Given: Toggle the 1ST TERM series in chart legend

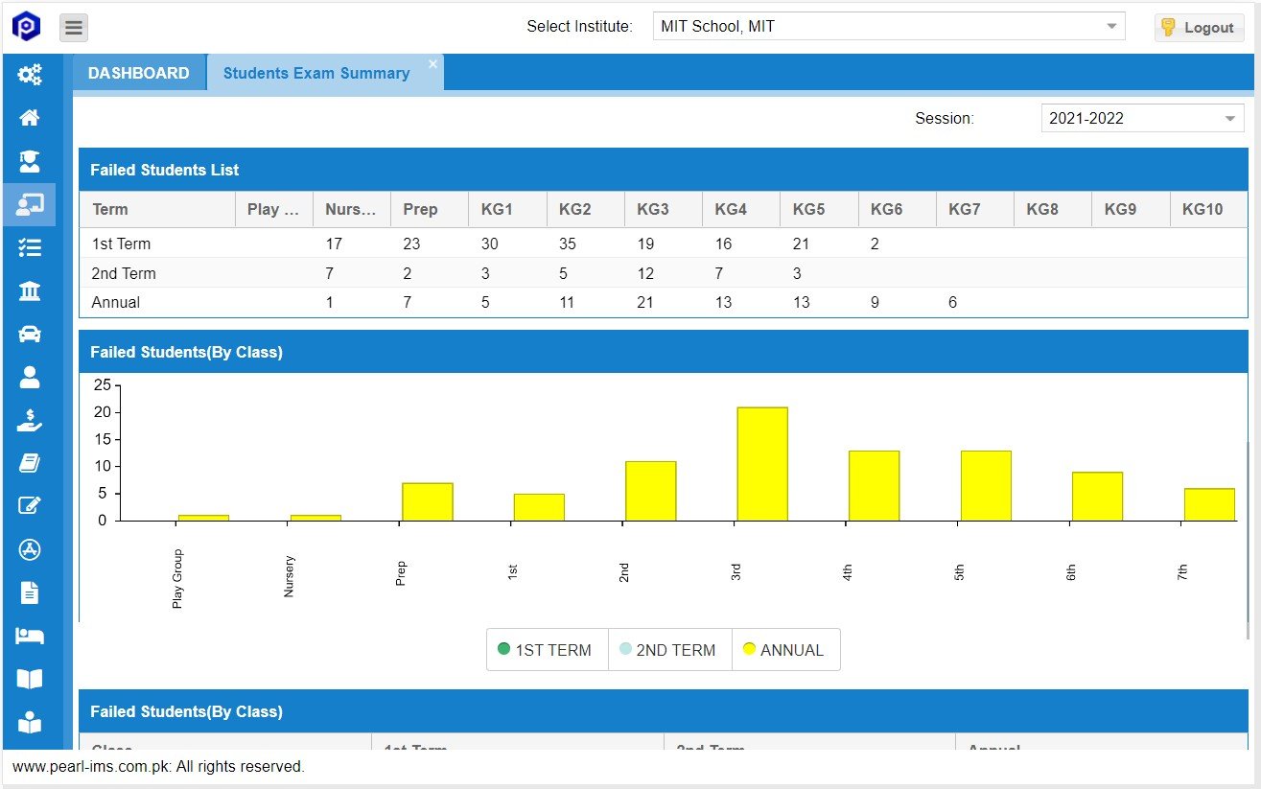Looking at the screenshot, I should pos(547,649).
